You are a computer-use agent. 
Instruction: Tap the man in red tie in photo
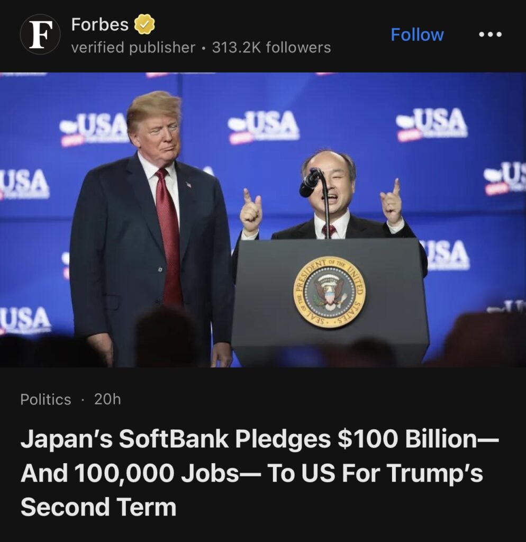pyautogui.click(x=150, y=228)
